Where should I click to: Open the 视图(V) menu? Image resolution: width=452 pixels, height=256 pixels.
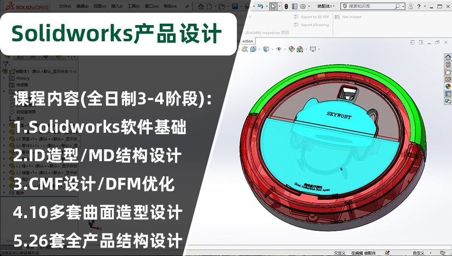[100, 6]
